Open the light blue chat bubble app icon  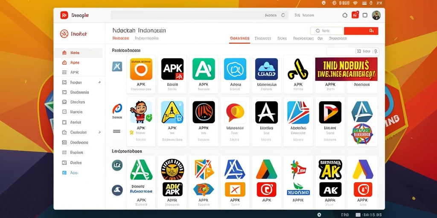click(235, 69)
